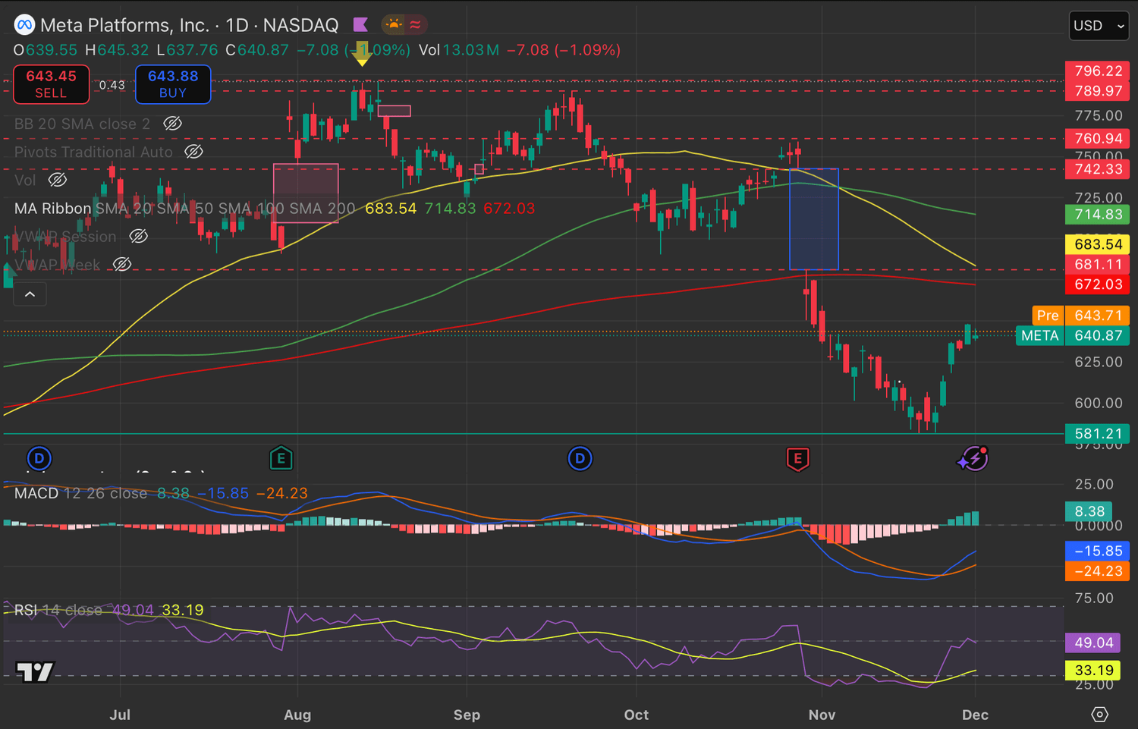
Task: Click the blue −15.85 MACD tag on the scale
Action: tap(1098, 551)
